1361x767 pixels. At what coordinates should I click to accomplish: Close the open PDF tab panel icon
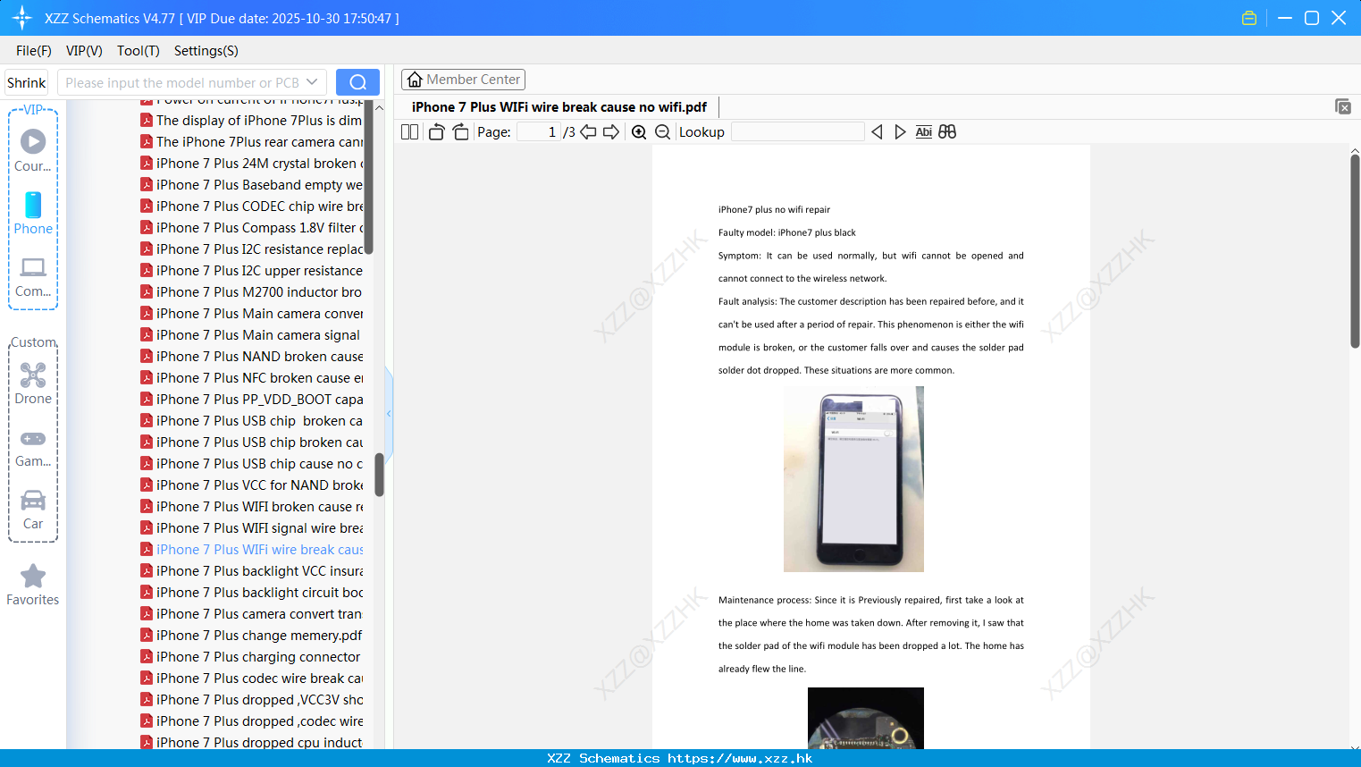point(1342,106)
